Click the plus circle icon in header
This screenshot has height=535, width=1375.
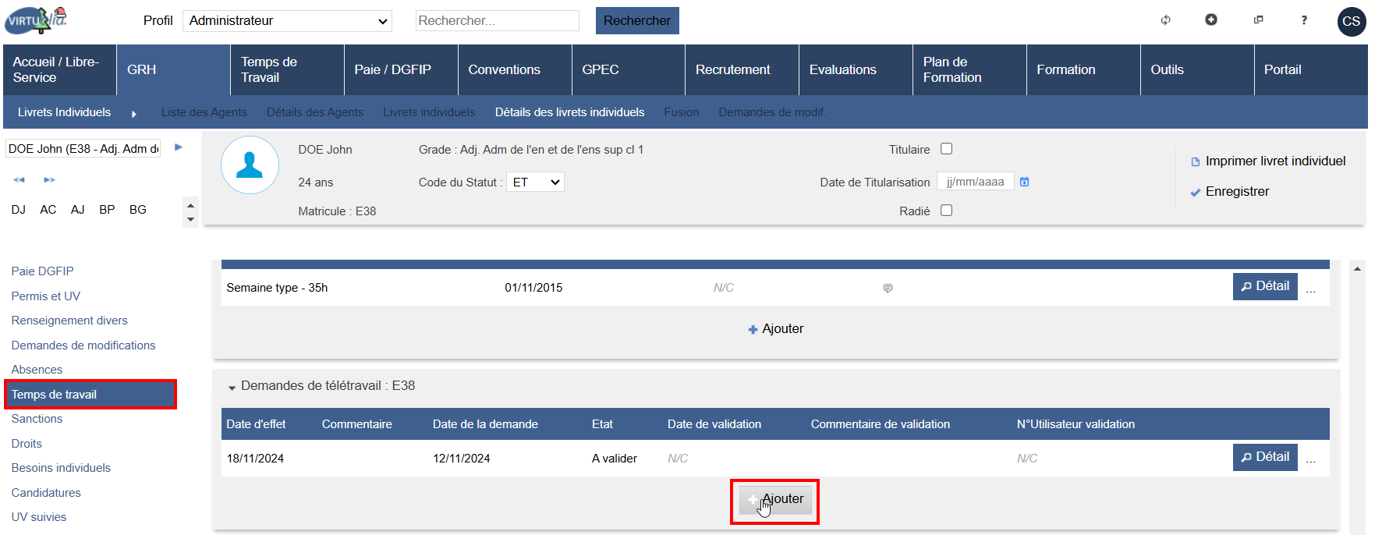(1210, 19)
